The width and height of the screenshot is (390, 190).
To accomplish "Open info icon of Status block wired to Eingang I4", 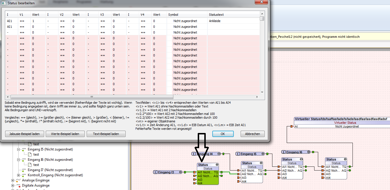I will click(x=261, y=163).
